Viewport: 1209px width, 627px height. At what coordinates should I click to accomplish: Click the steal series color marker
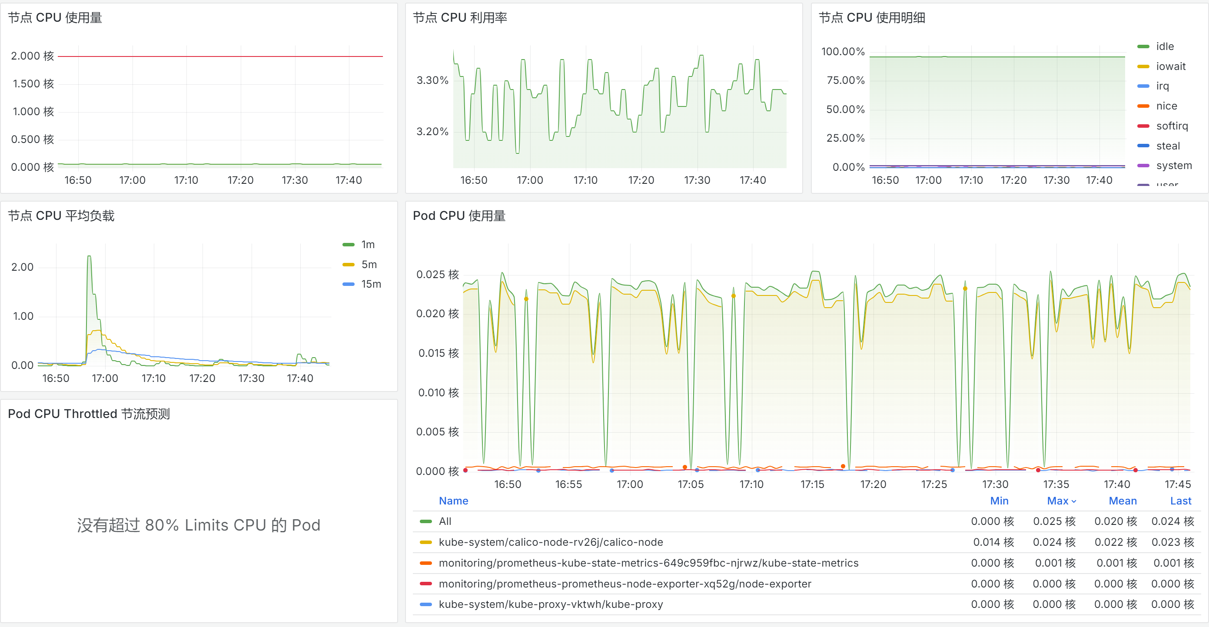point(1143,146)
